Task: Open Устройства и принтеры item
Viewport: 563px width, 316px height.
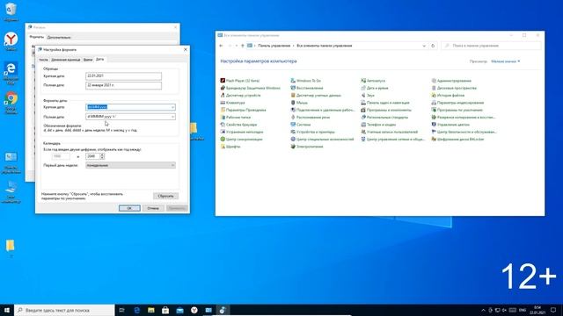Action: (x=313, y=132)
